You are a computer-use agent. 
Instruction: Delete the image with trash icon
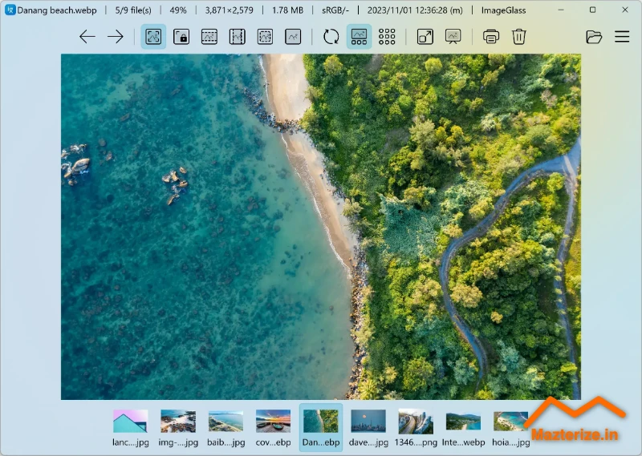518,37
